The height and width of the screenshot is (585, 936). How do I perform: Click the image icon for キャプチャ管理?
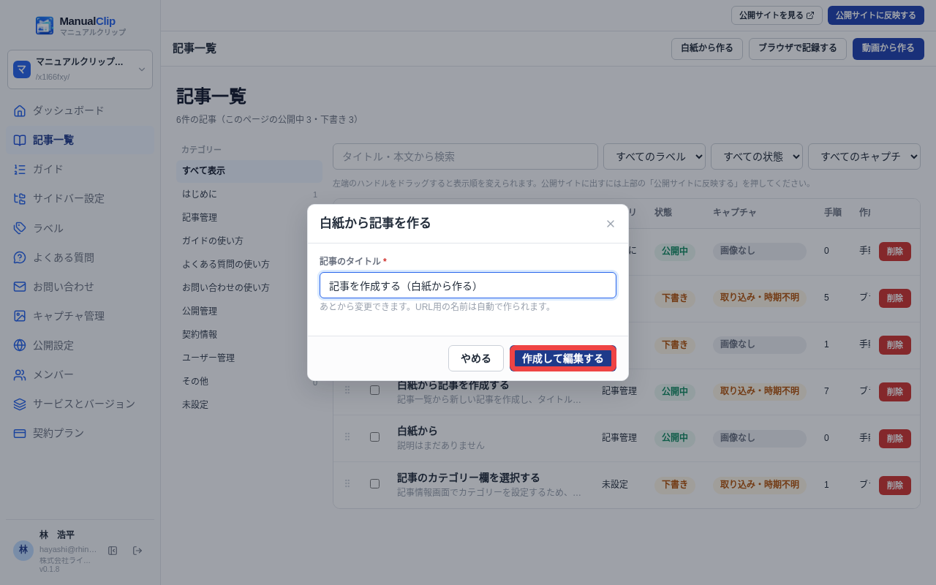pos(20,316)
